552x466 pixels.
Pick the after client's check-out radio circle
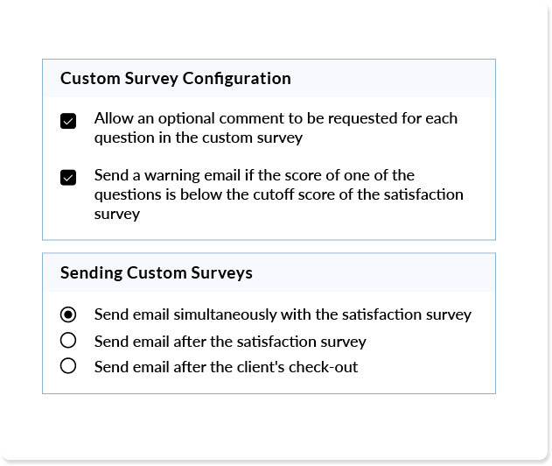coord(68,366)
